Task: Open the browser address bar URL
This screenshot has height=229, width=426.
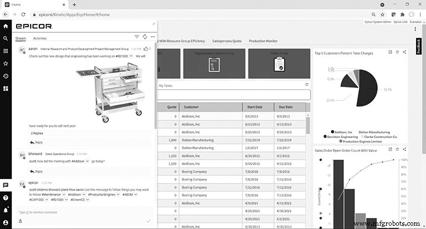Action: click(74, 14)
